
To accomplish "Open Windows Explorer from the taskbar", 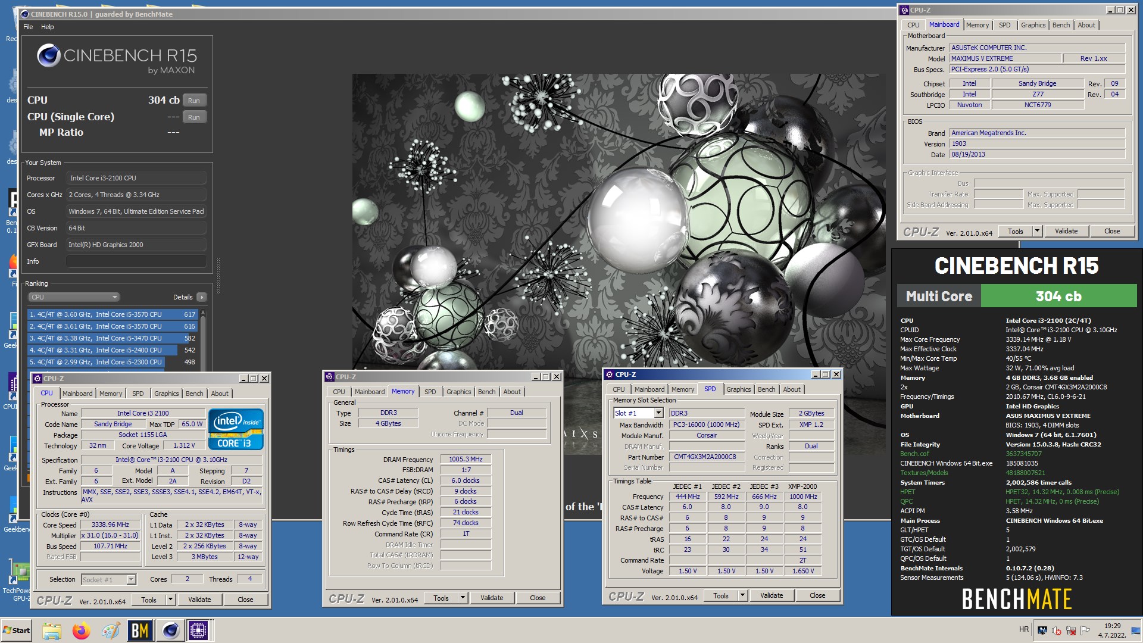I will coord(52,630).
